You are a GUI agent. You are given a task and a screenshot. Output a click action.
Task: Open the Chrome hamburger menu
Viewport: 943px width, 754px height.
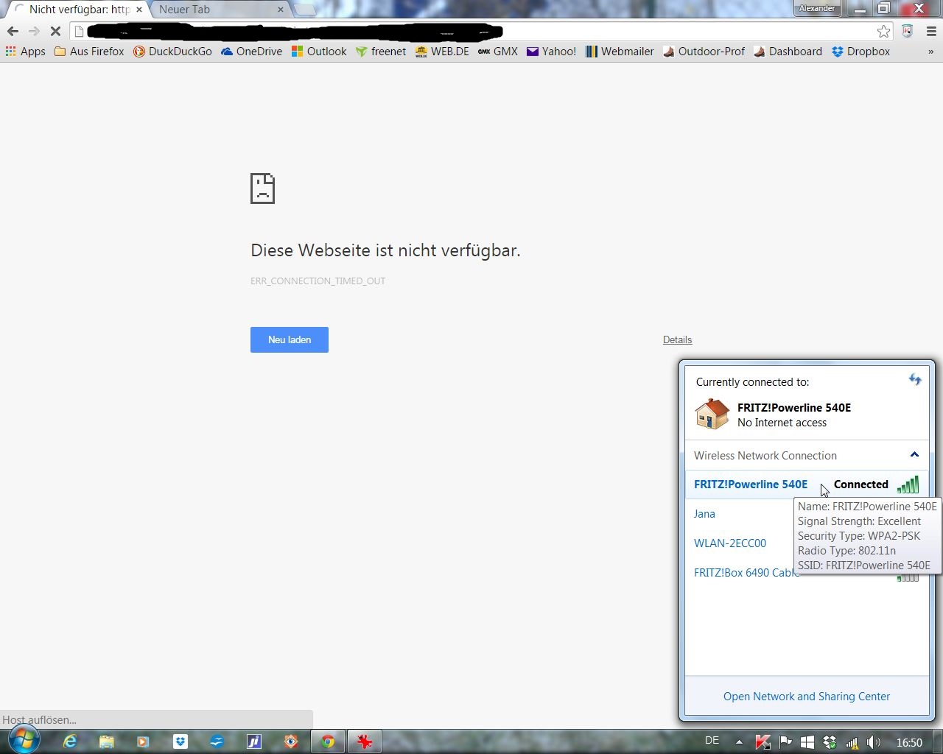tap(931, 31)
